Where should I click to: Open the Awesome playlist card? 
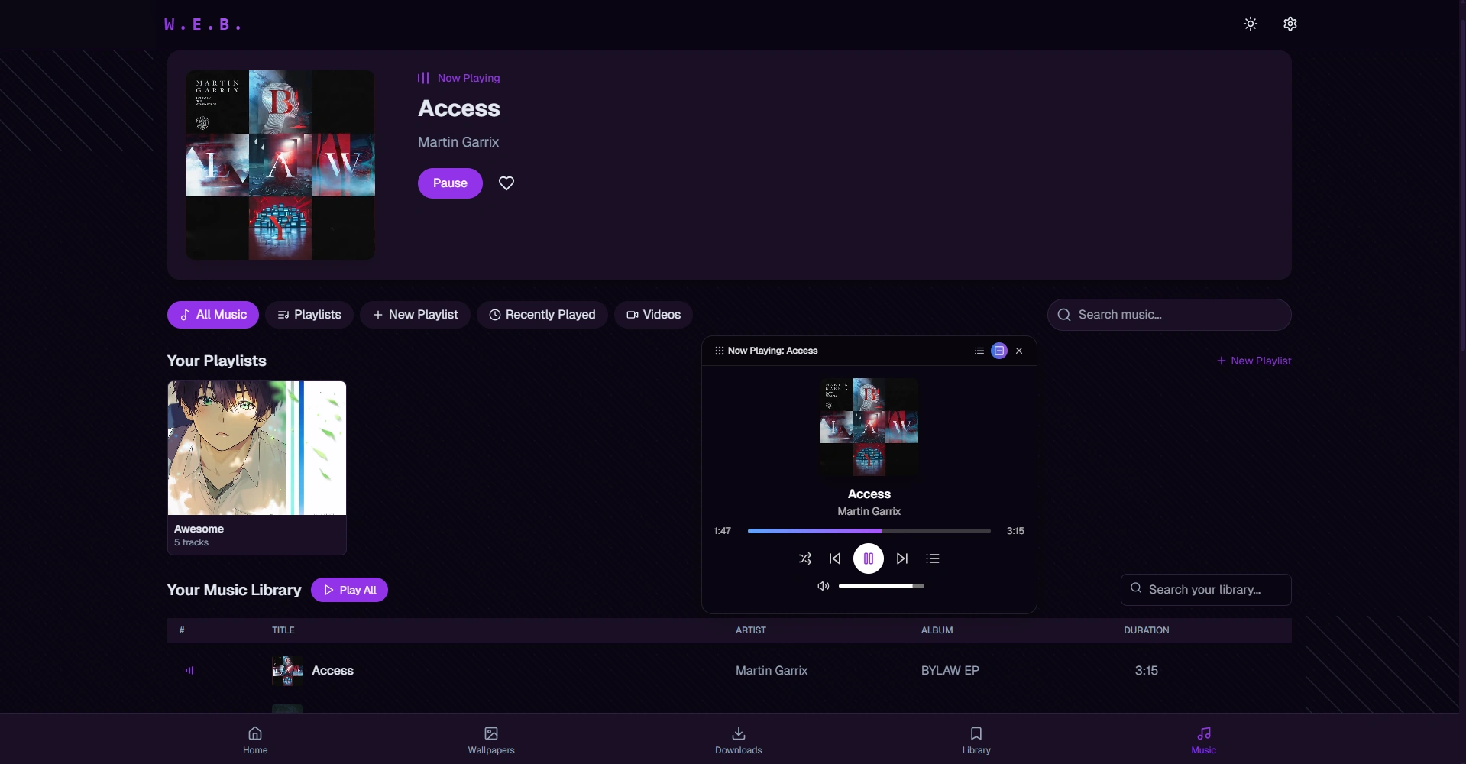257,468
